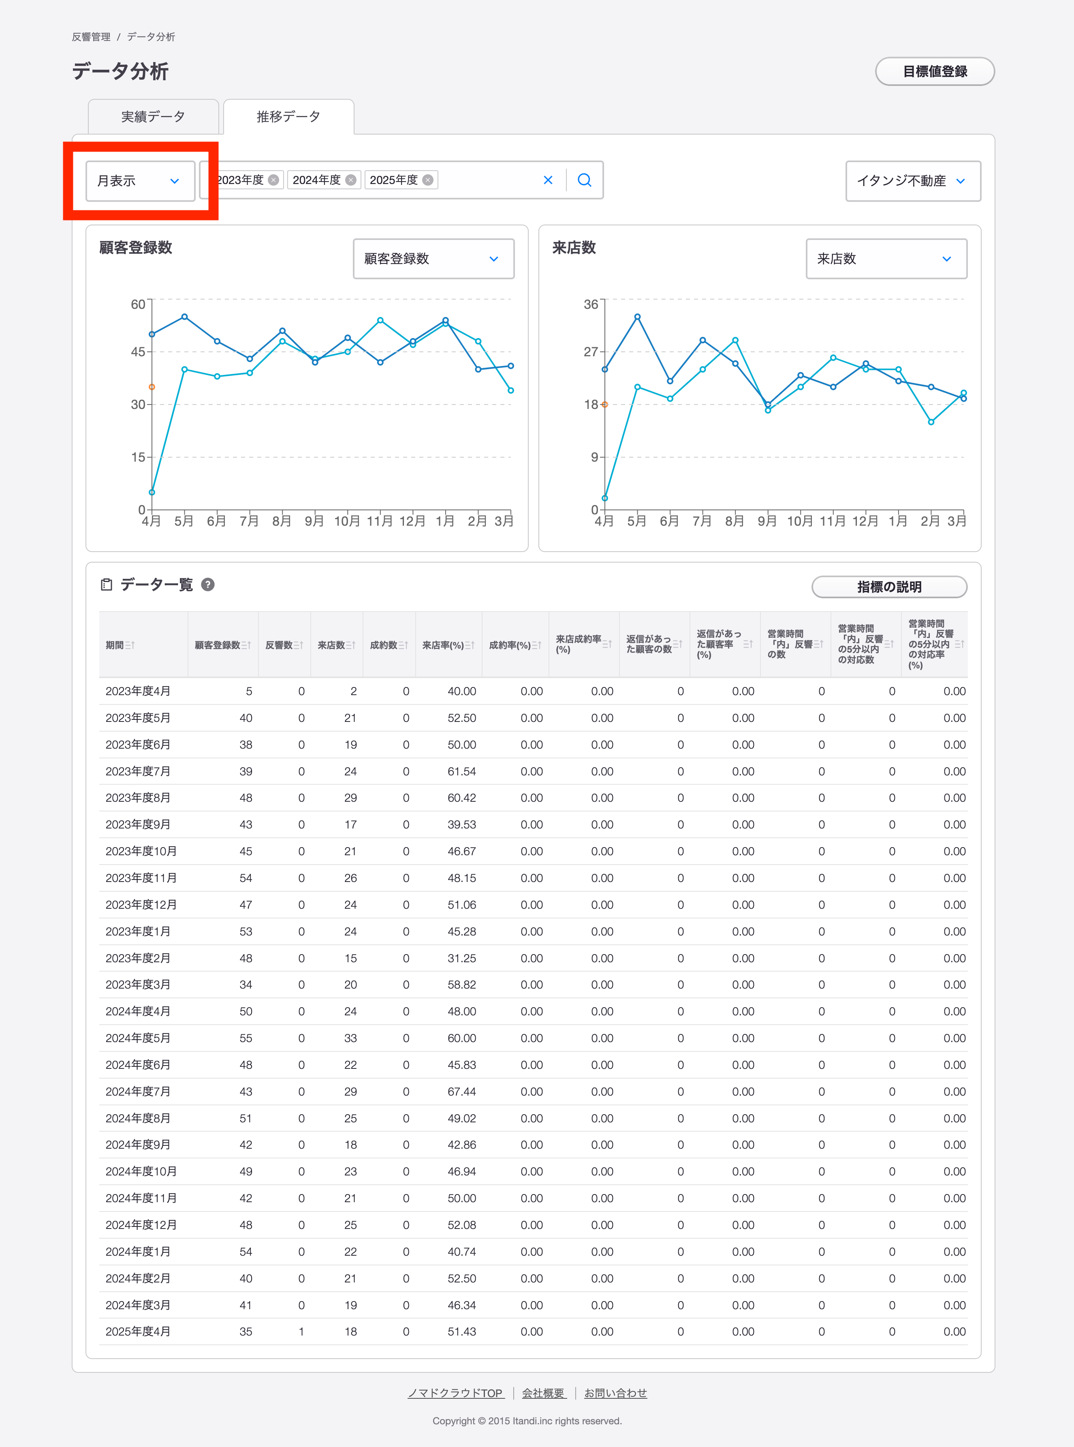Click the 67.44 来店率 value for 2024年度7月

[461, 1091]
